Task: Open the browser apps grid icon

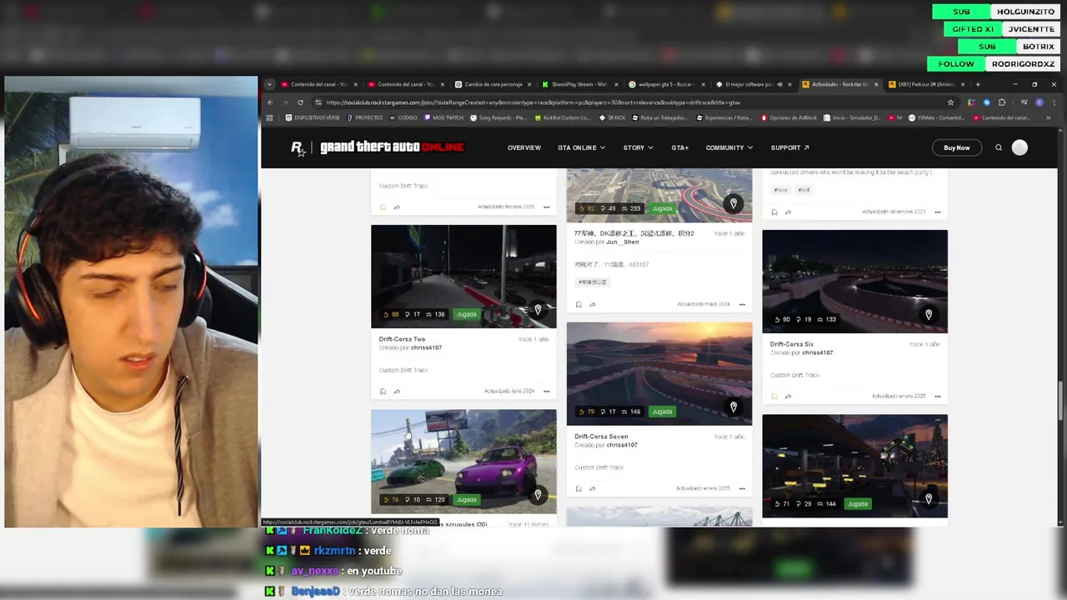Action: [269, 117]
